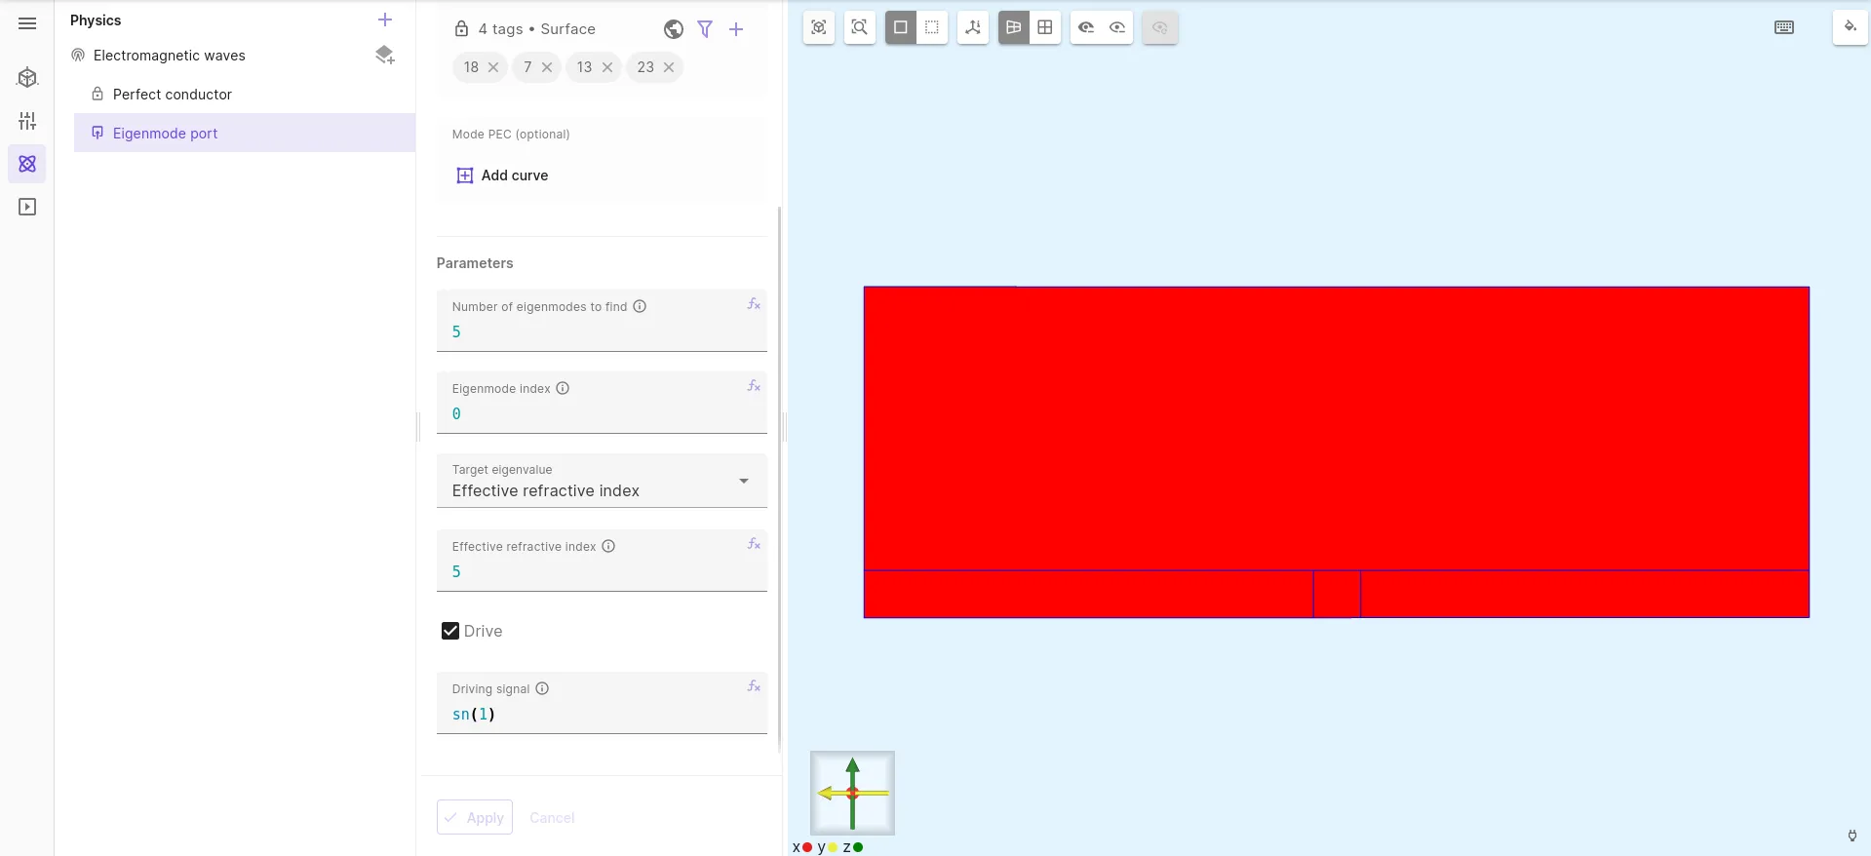This screenshot has width=1871, height=856.
Task: Select Eigenmode port tree item
Action: [244, 133]
